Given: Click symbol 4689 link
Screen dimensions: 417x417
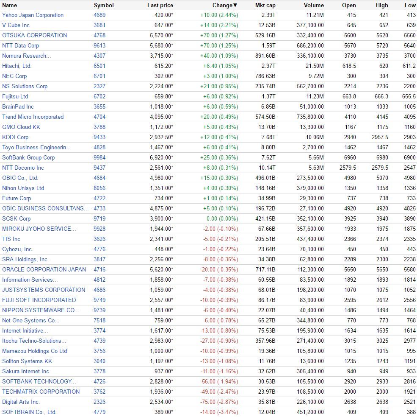Looking at the screenshot, I should (x=99, y=15).
